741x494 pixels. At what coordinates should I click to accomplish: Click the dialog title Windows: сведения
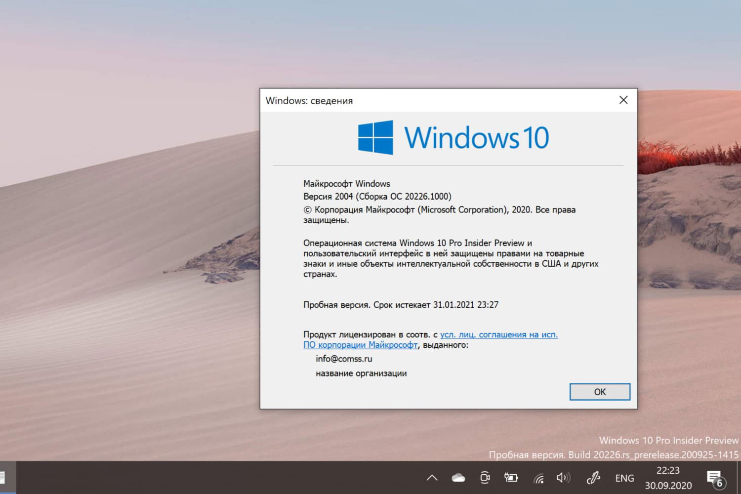pos(309,100)
